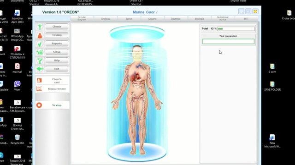Click the orange stop circle icon
Screen dimensions: 295x165
39,105
